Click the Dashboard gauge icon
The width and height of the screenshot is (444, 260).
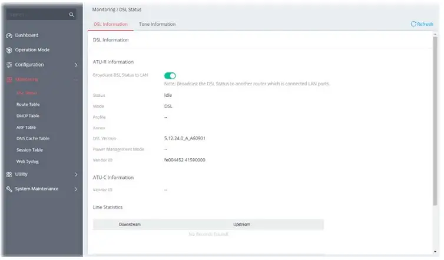click(9, 35)
